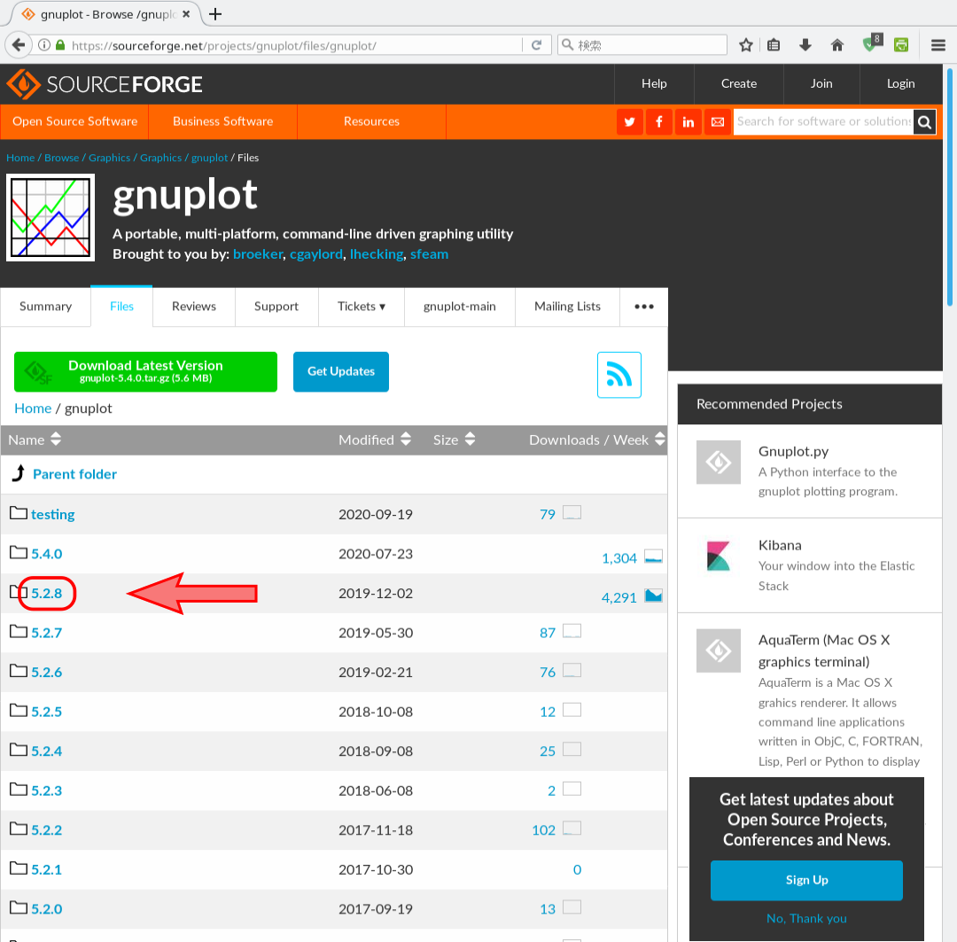
Task: Reload the page with refresh icon
Action: pyautogui.click(x=536, y=45)
